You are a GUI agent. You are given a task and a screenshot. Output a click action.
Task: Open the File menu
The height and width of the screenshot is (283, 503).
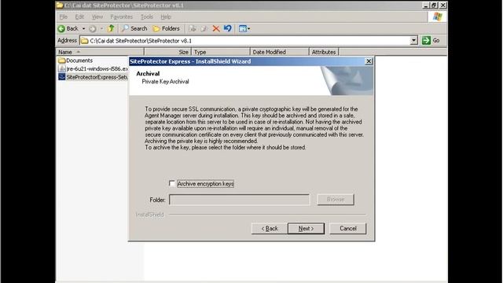[x=63, y=17]
